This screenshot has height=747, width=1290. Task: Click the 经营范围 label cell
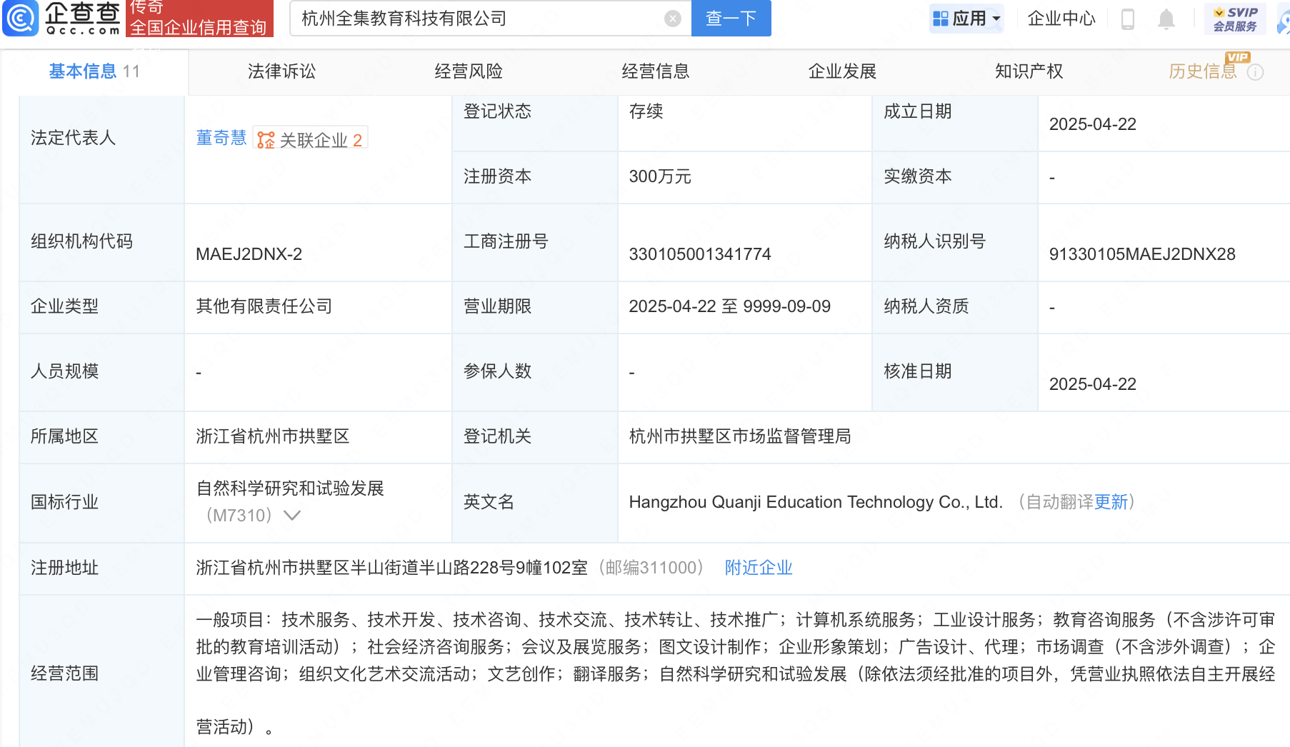(x=102, y=673)
